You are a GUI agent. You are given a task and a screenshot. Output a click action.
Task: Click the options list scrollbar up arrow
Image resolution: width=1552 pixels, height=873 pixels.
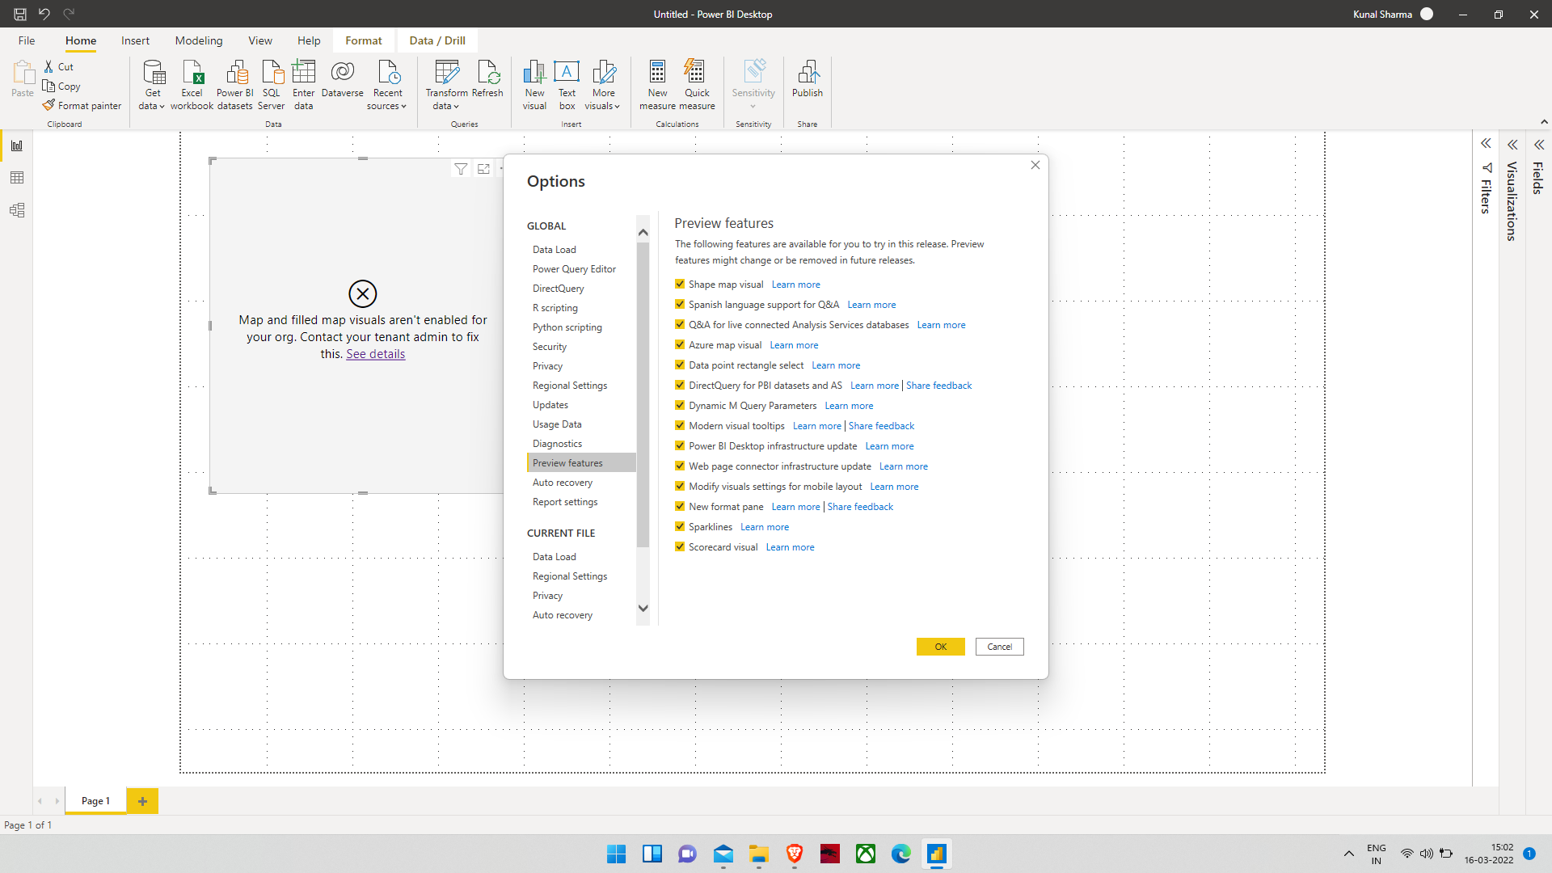(643, 233)
